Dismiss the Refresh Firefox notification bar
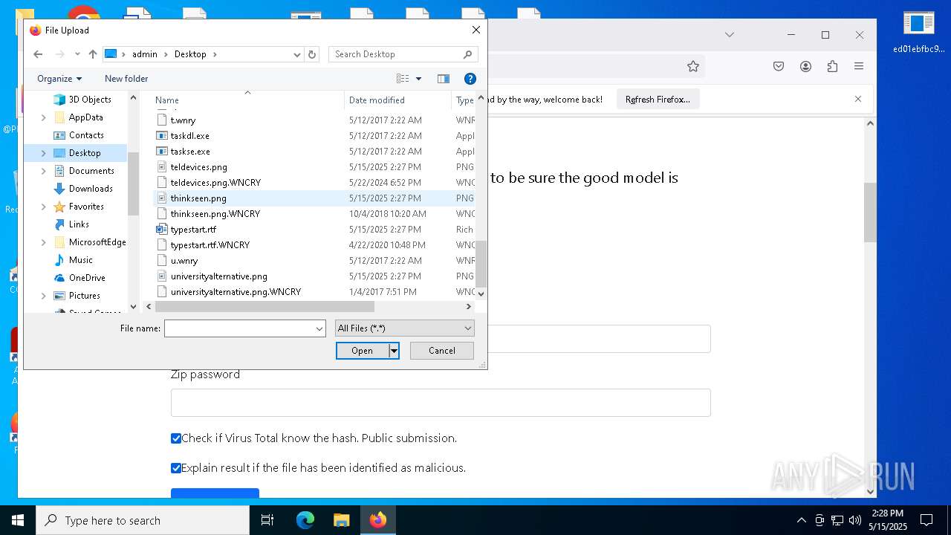This screenshot has height=535, width=951. click(858, 99)
